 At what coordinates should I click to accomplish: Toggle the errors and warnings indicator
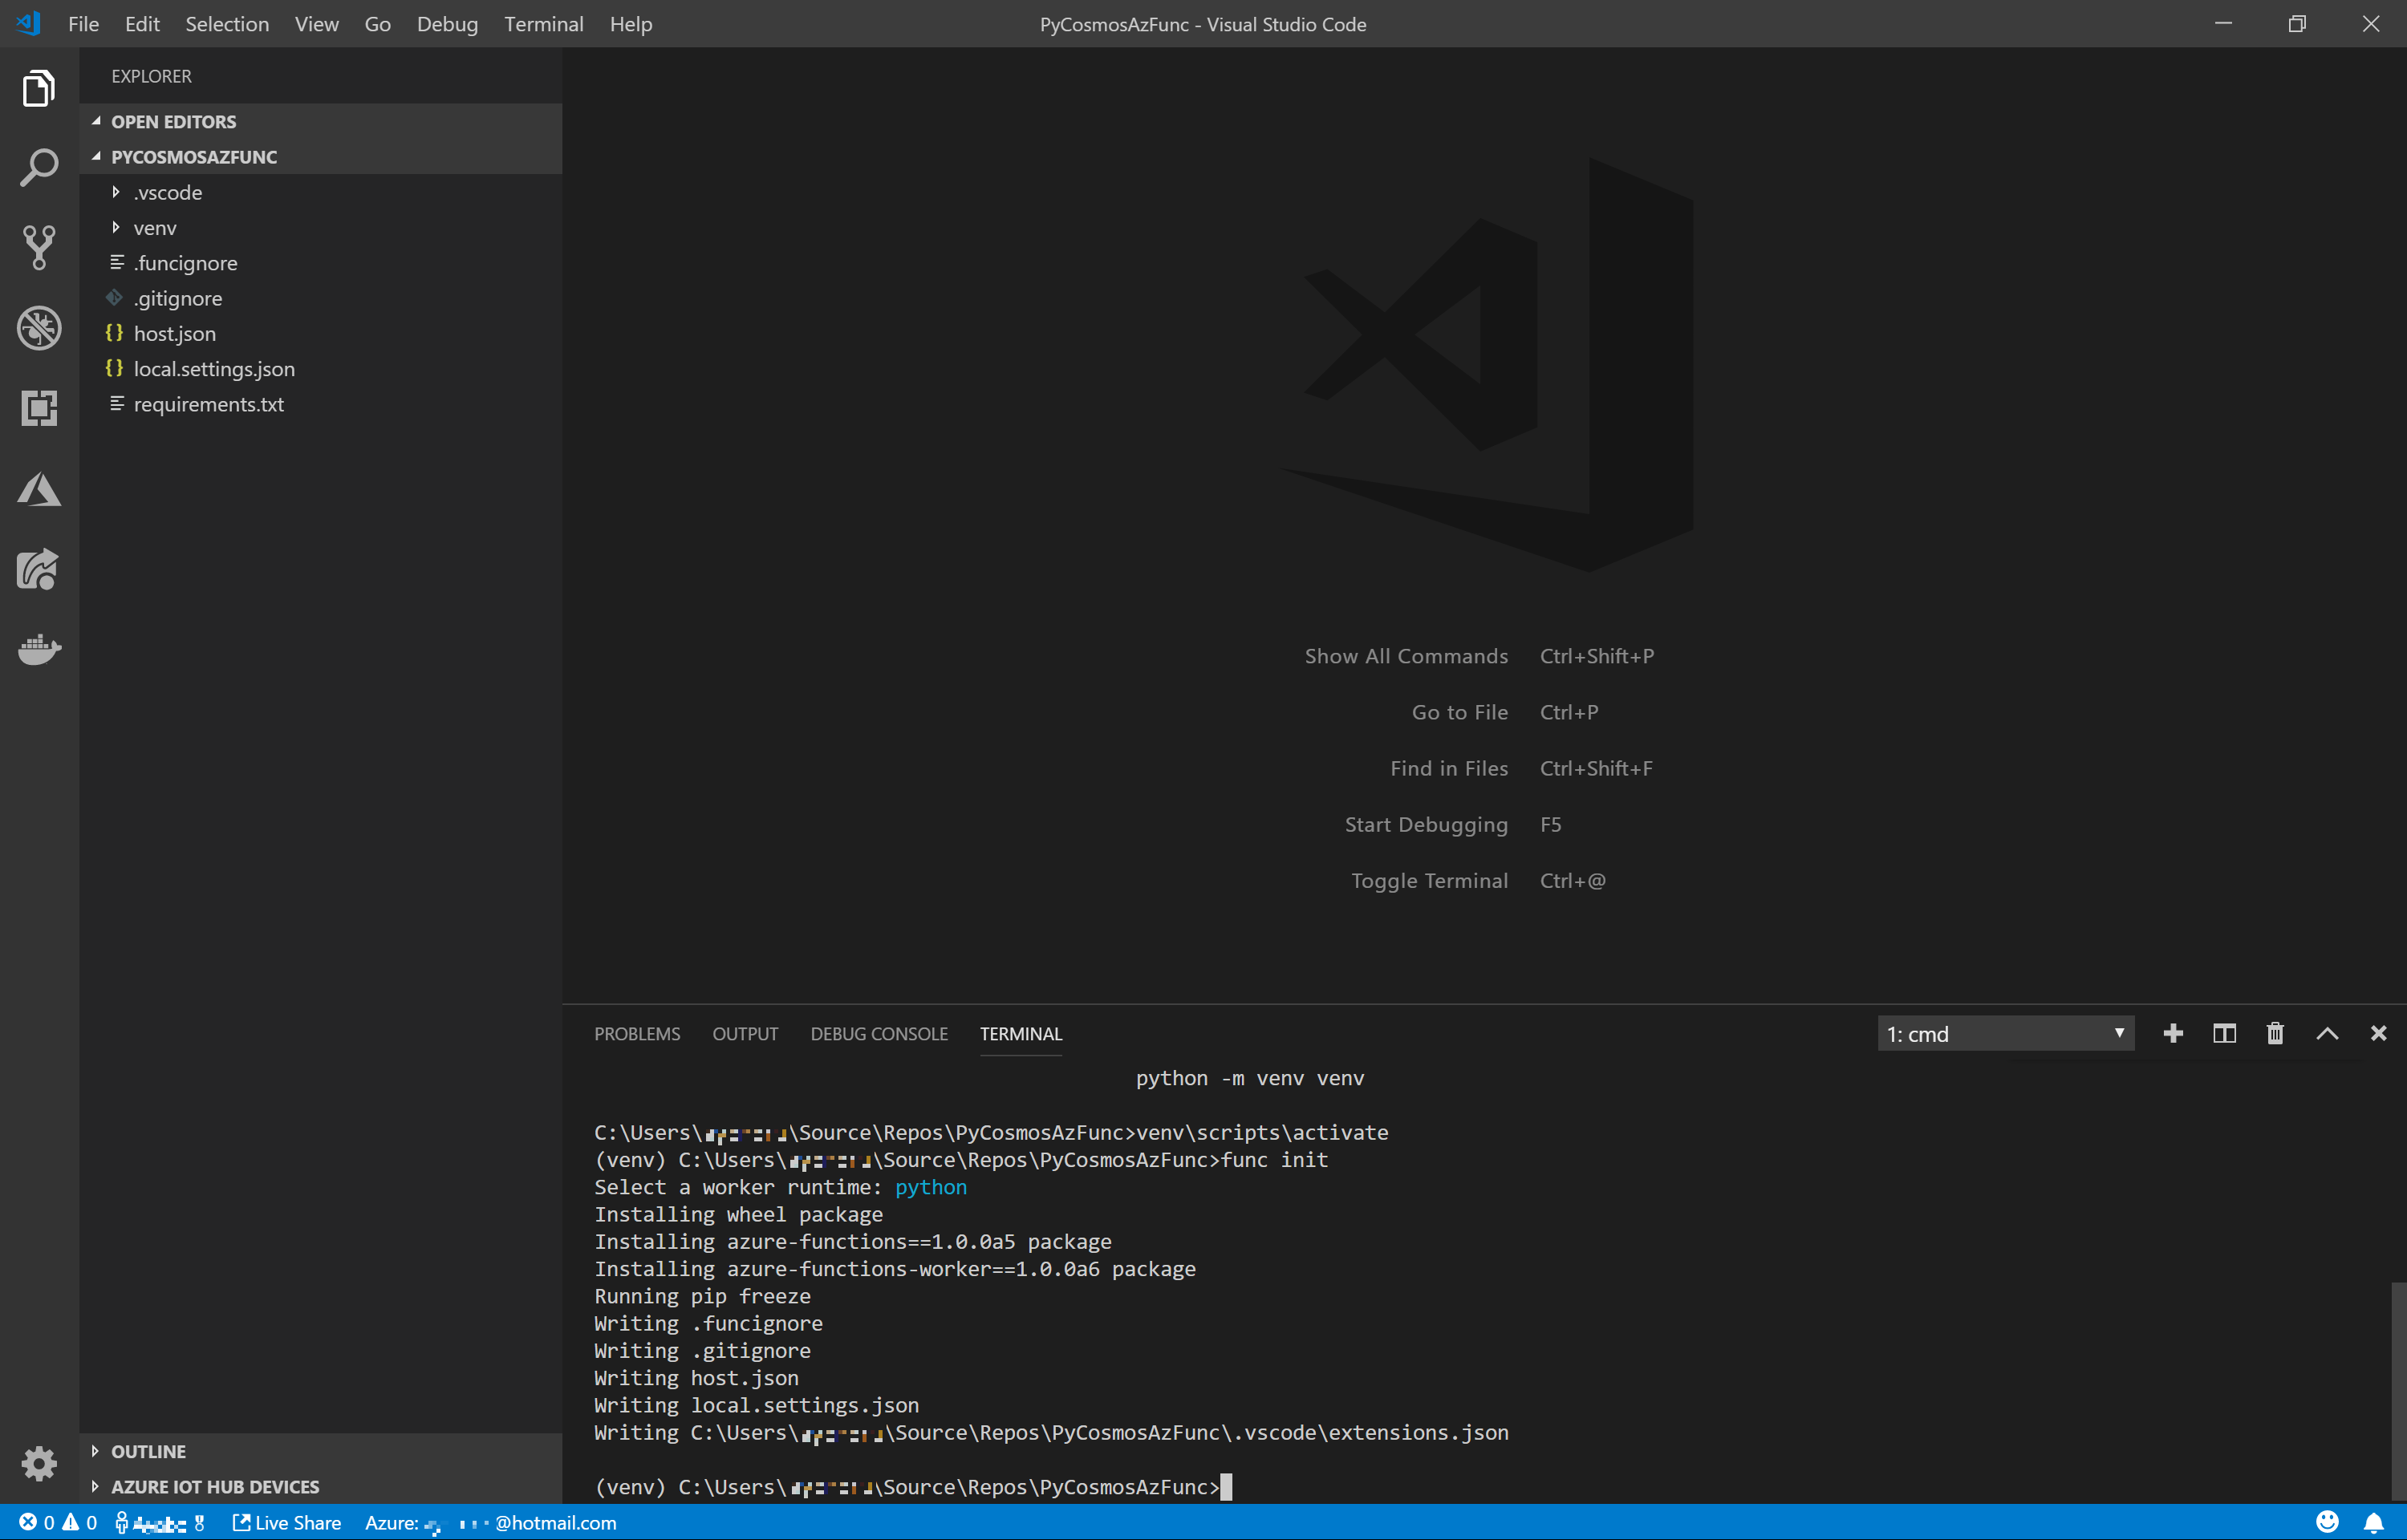tap(56, 1522)
